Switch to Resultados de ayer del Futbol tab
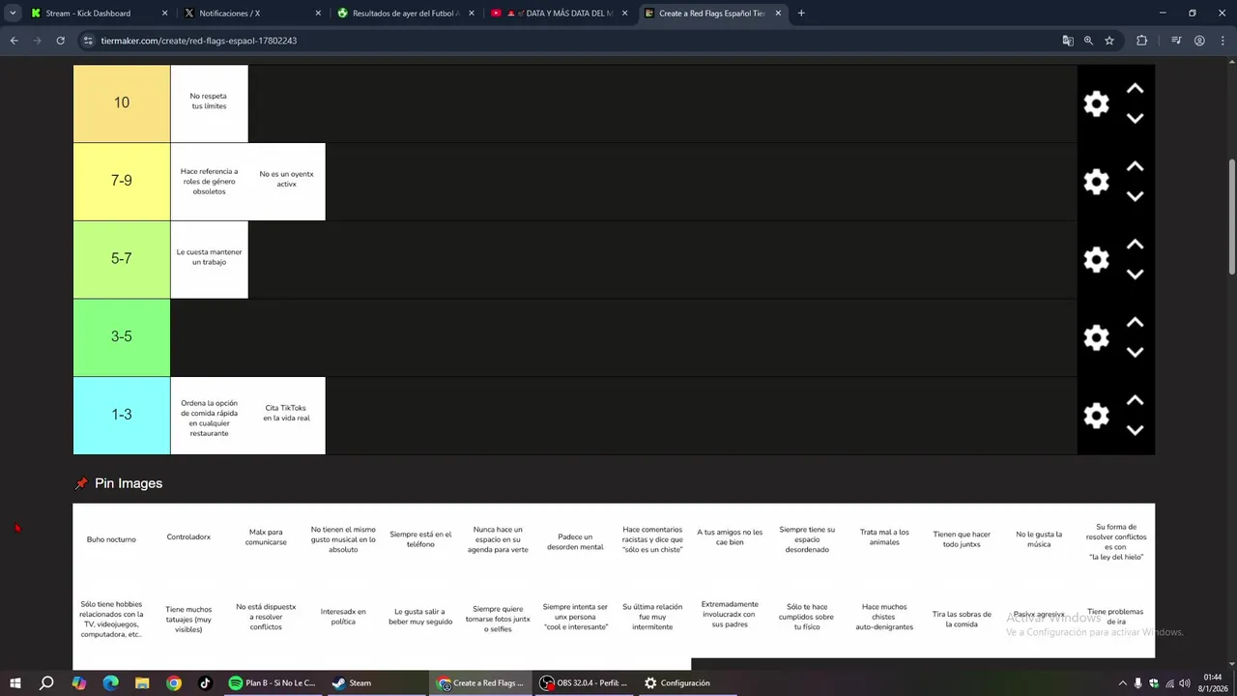 pos(405,14)
